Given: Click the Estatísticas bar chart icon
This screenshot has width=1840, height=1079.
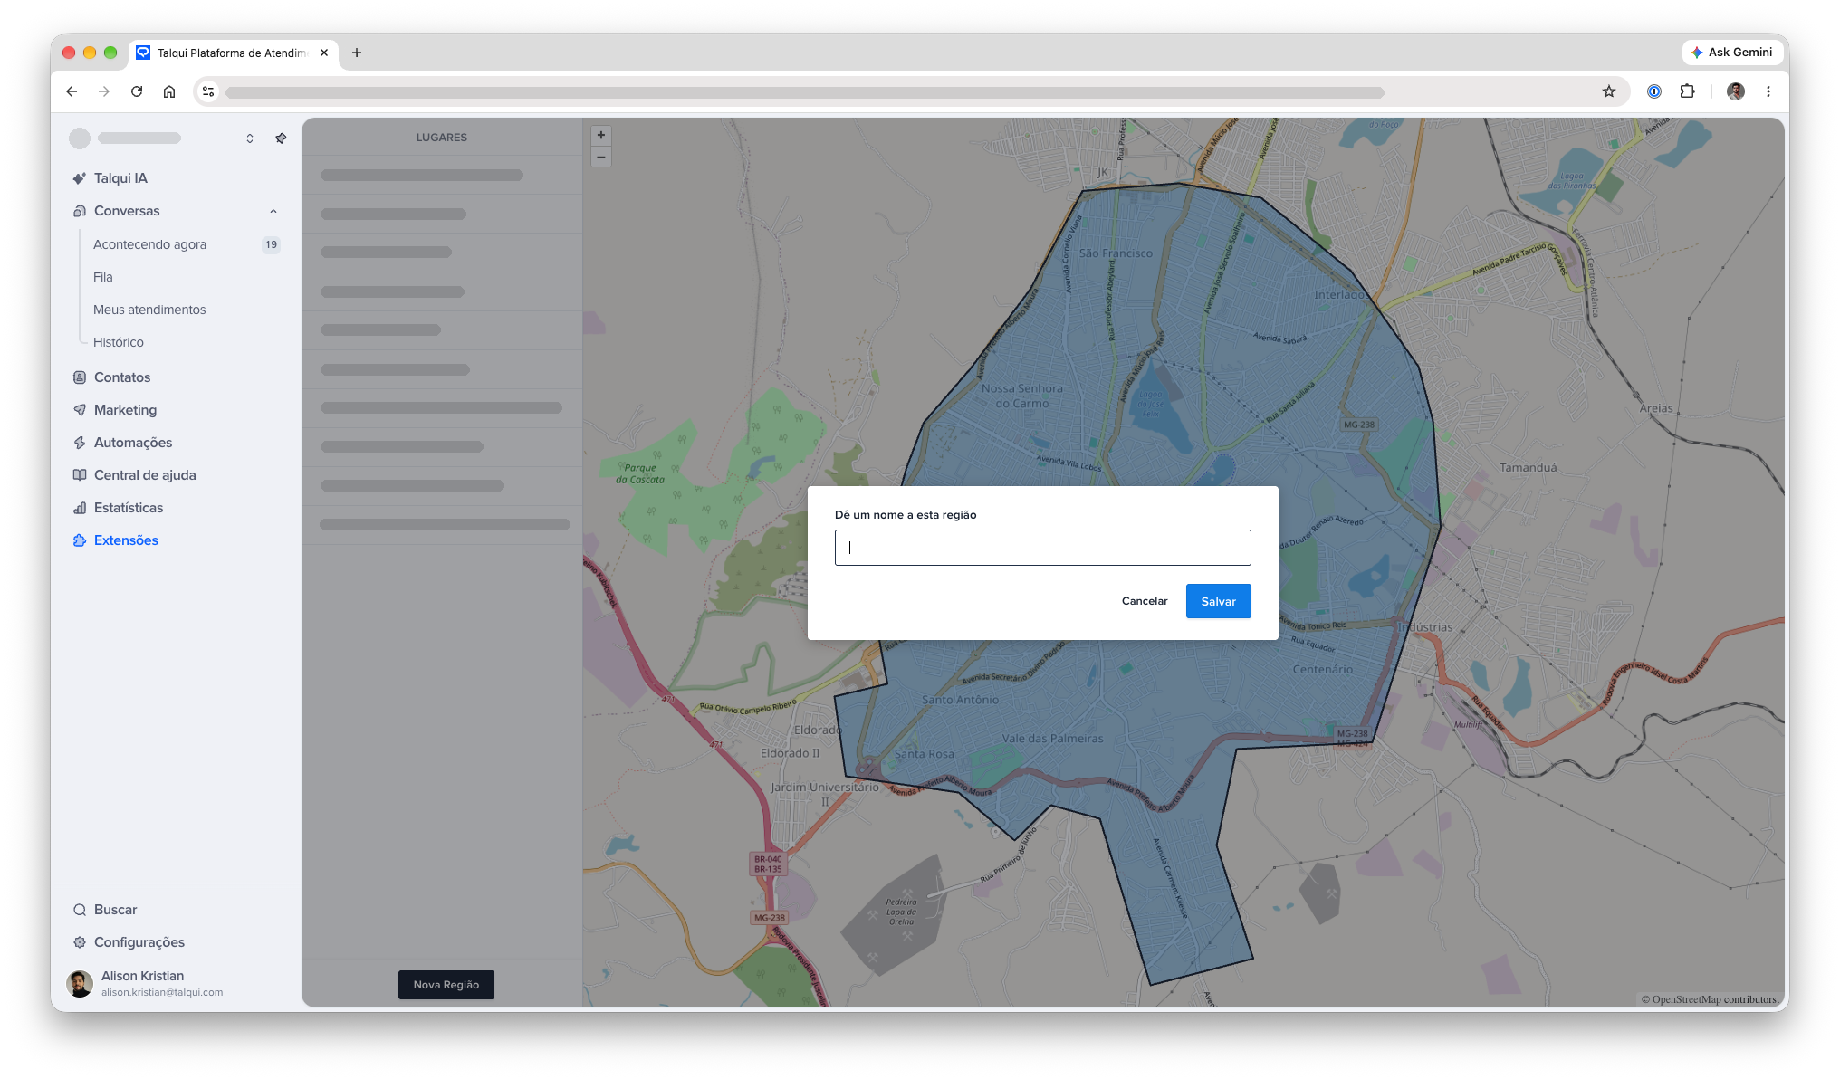Looking at the screenshot, I should click(x=80, y=508).
